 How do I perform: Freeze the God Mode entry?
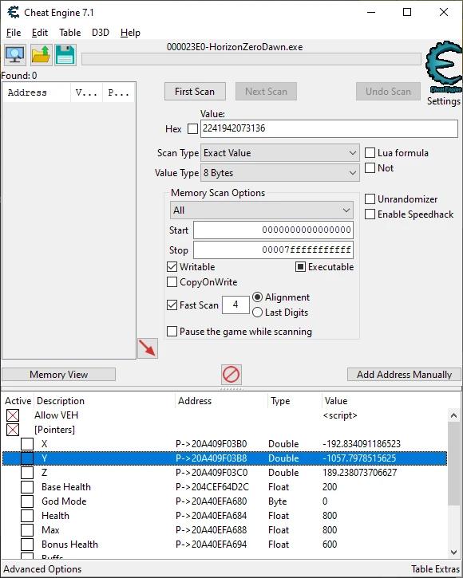(27, 501)
